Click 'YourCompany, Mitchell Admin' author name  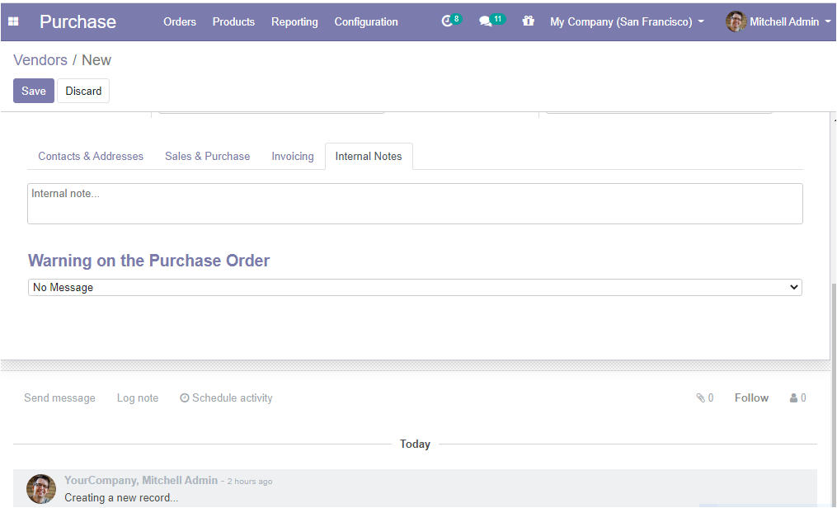pos(141,480)
